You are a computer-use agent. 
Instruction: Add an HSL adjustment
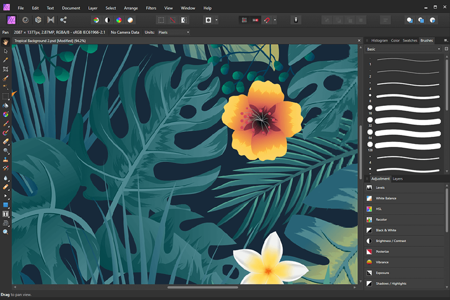pyautogui.click(x=405, y=209)
